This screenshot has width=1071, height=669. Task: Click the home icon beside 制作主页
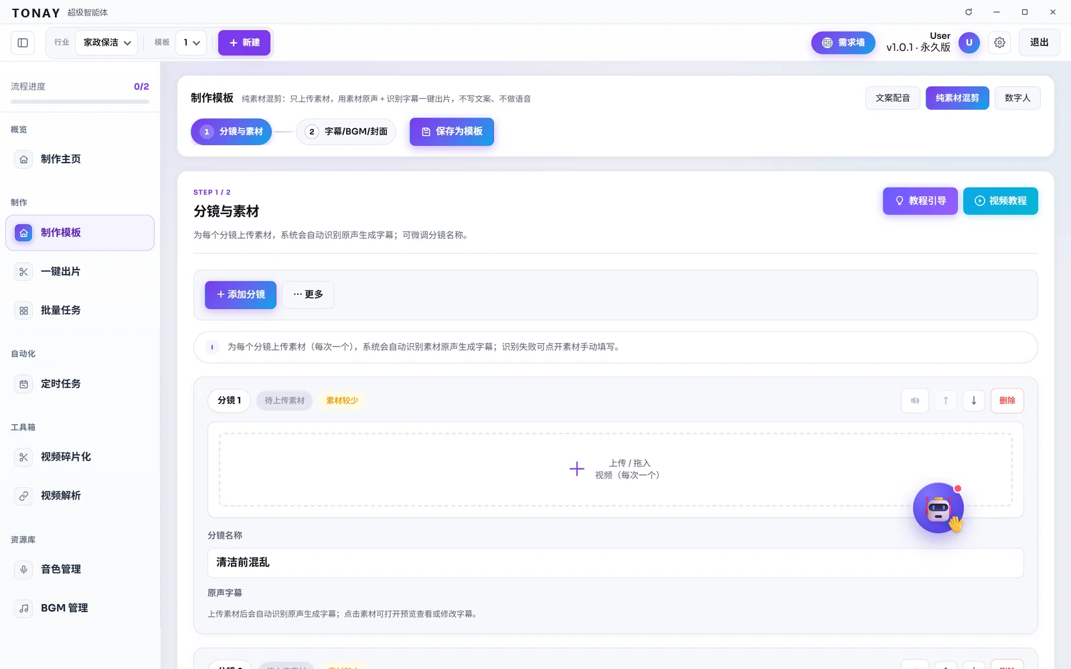coord(23,159)
